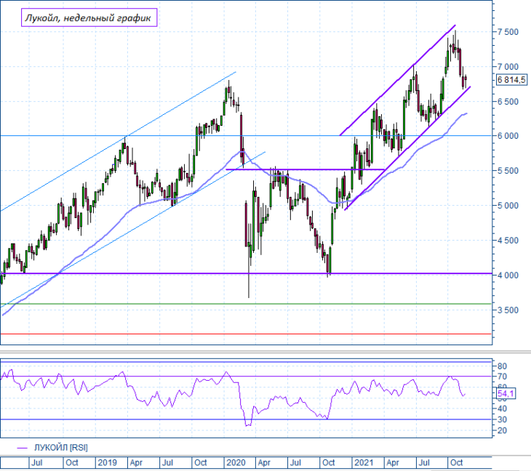Click the Oct label before 2021
531x471 pixels.
(329, 462)
